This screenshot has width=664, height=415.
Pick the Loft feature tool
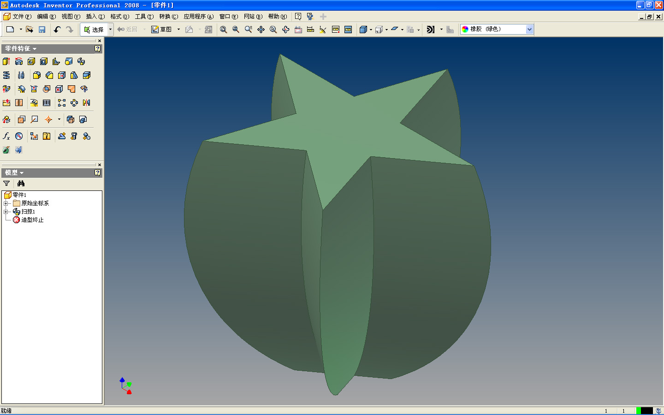click(x=69, y=61)
